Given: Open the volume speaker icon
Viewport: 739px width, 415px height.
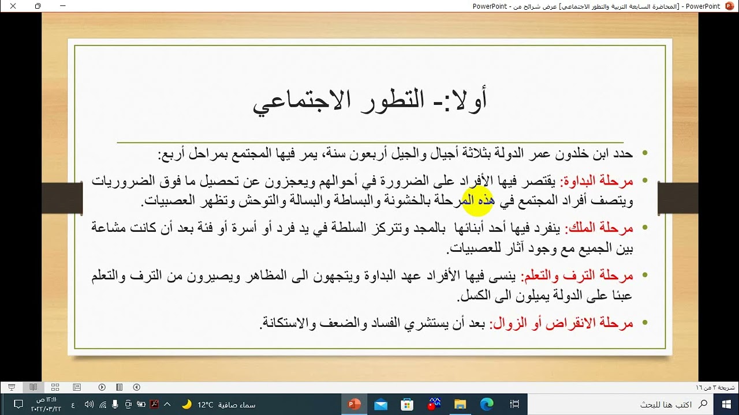Looking at the screenshot, I should (x=89, y=405).
